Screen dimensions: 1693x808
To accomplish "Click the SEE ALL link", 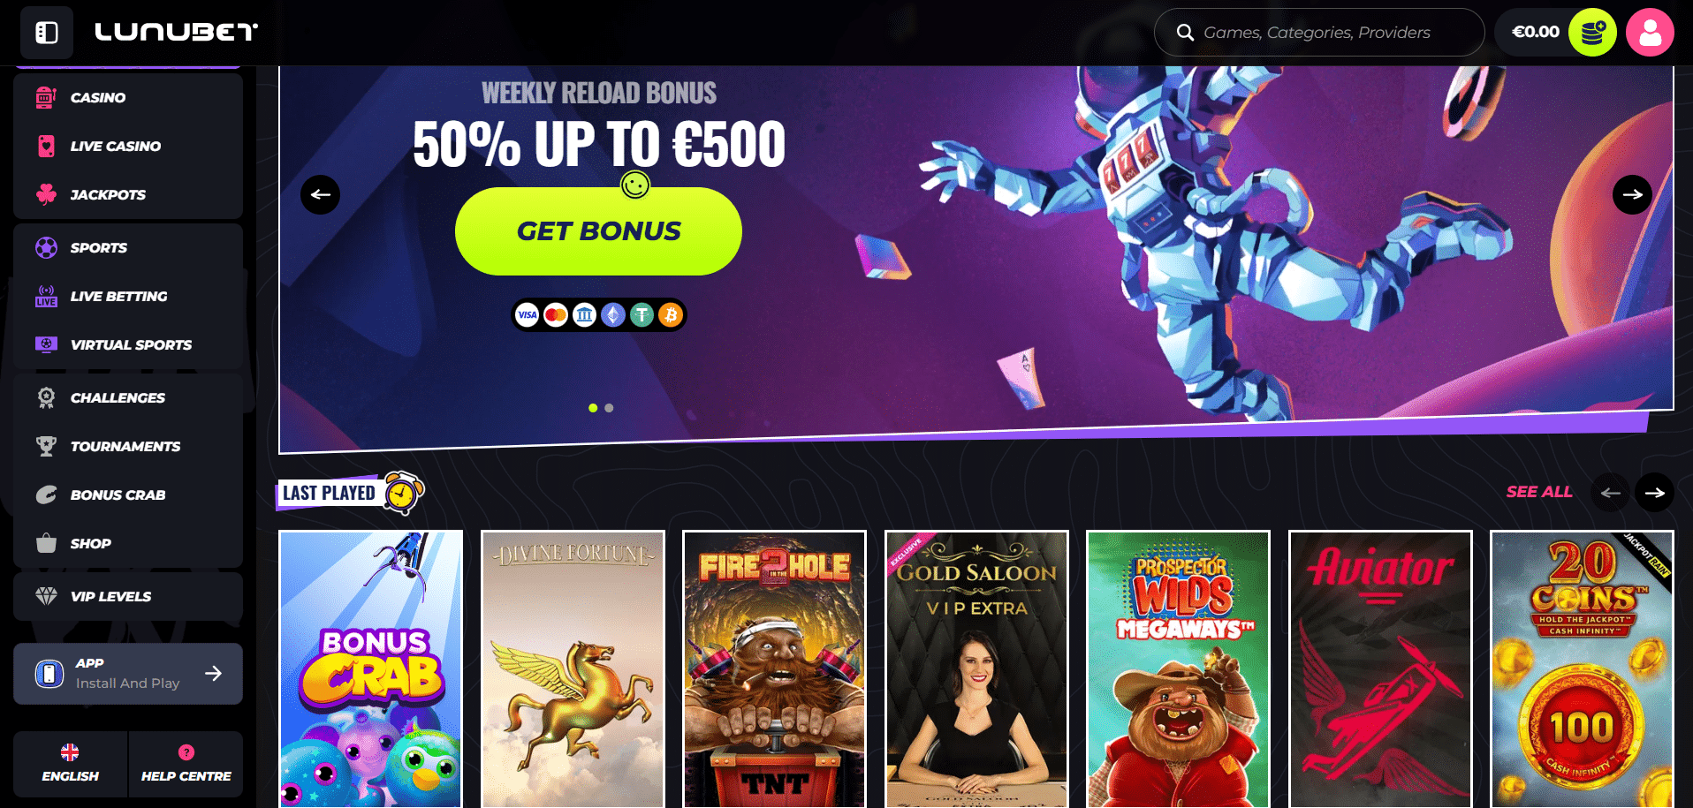I will click(1539, 492).
